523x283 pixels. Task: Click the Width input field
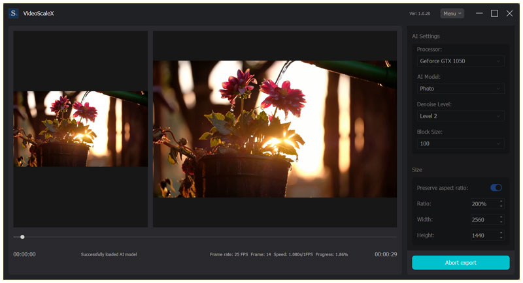[x=484, y=220]
